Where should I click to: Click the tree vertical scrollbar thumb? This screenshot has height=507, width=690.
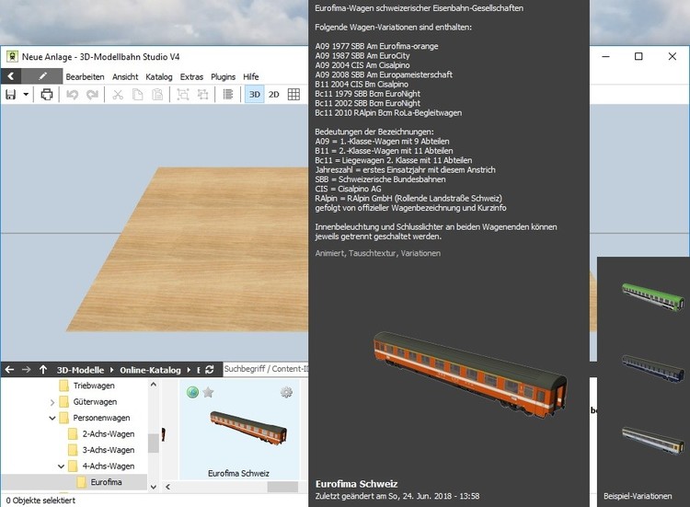click(153, 444)
